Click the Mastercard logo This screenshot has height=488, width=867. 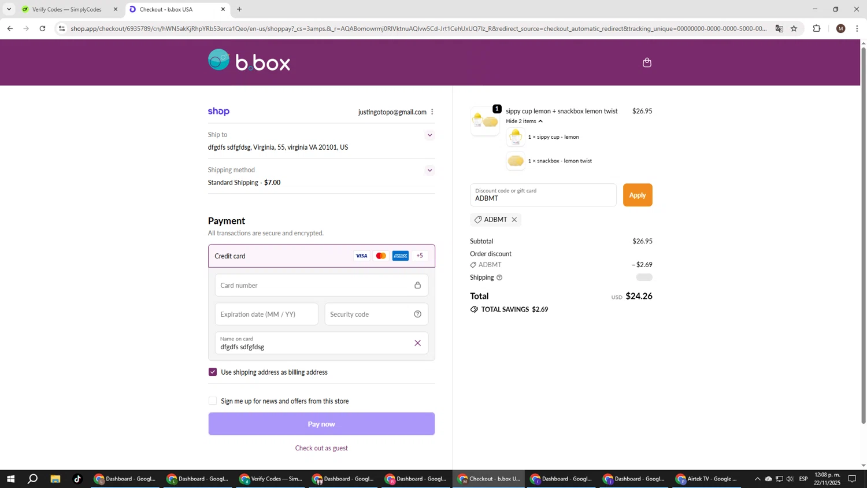tap(381, 256)
